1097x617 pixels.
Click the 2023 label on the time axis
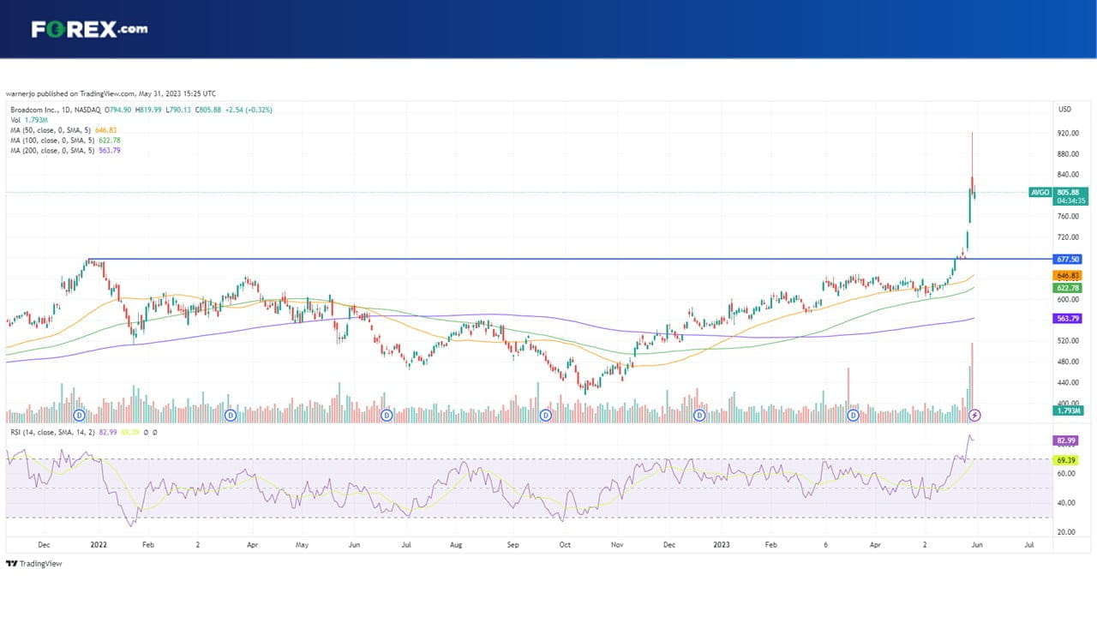point(722,544)
